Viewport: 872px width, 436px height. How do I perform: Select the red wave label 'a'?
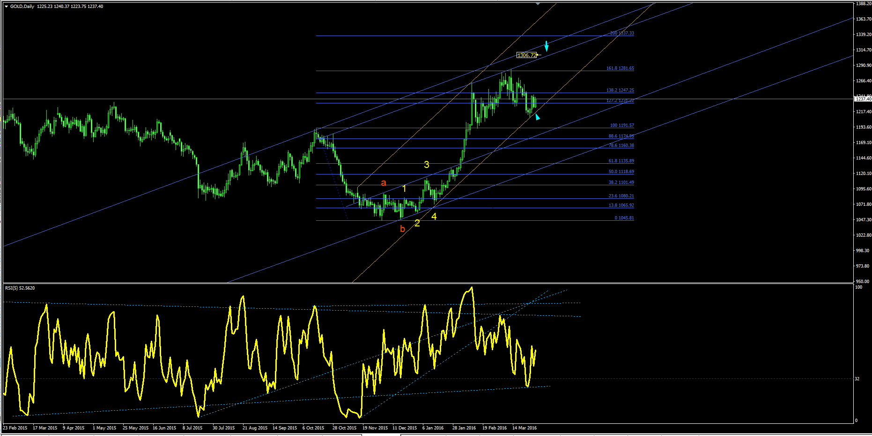pos(384,183)
